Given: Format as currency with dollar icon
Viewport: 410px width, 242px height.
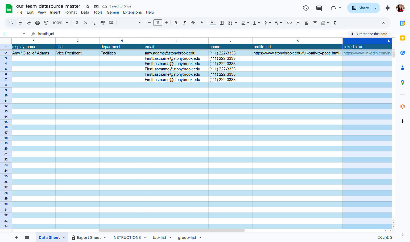Looking at the screenshot, I should [77, 23].
